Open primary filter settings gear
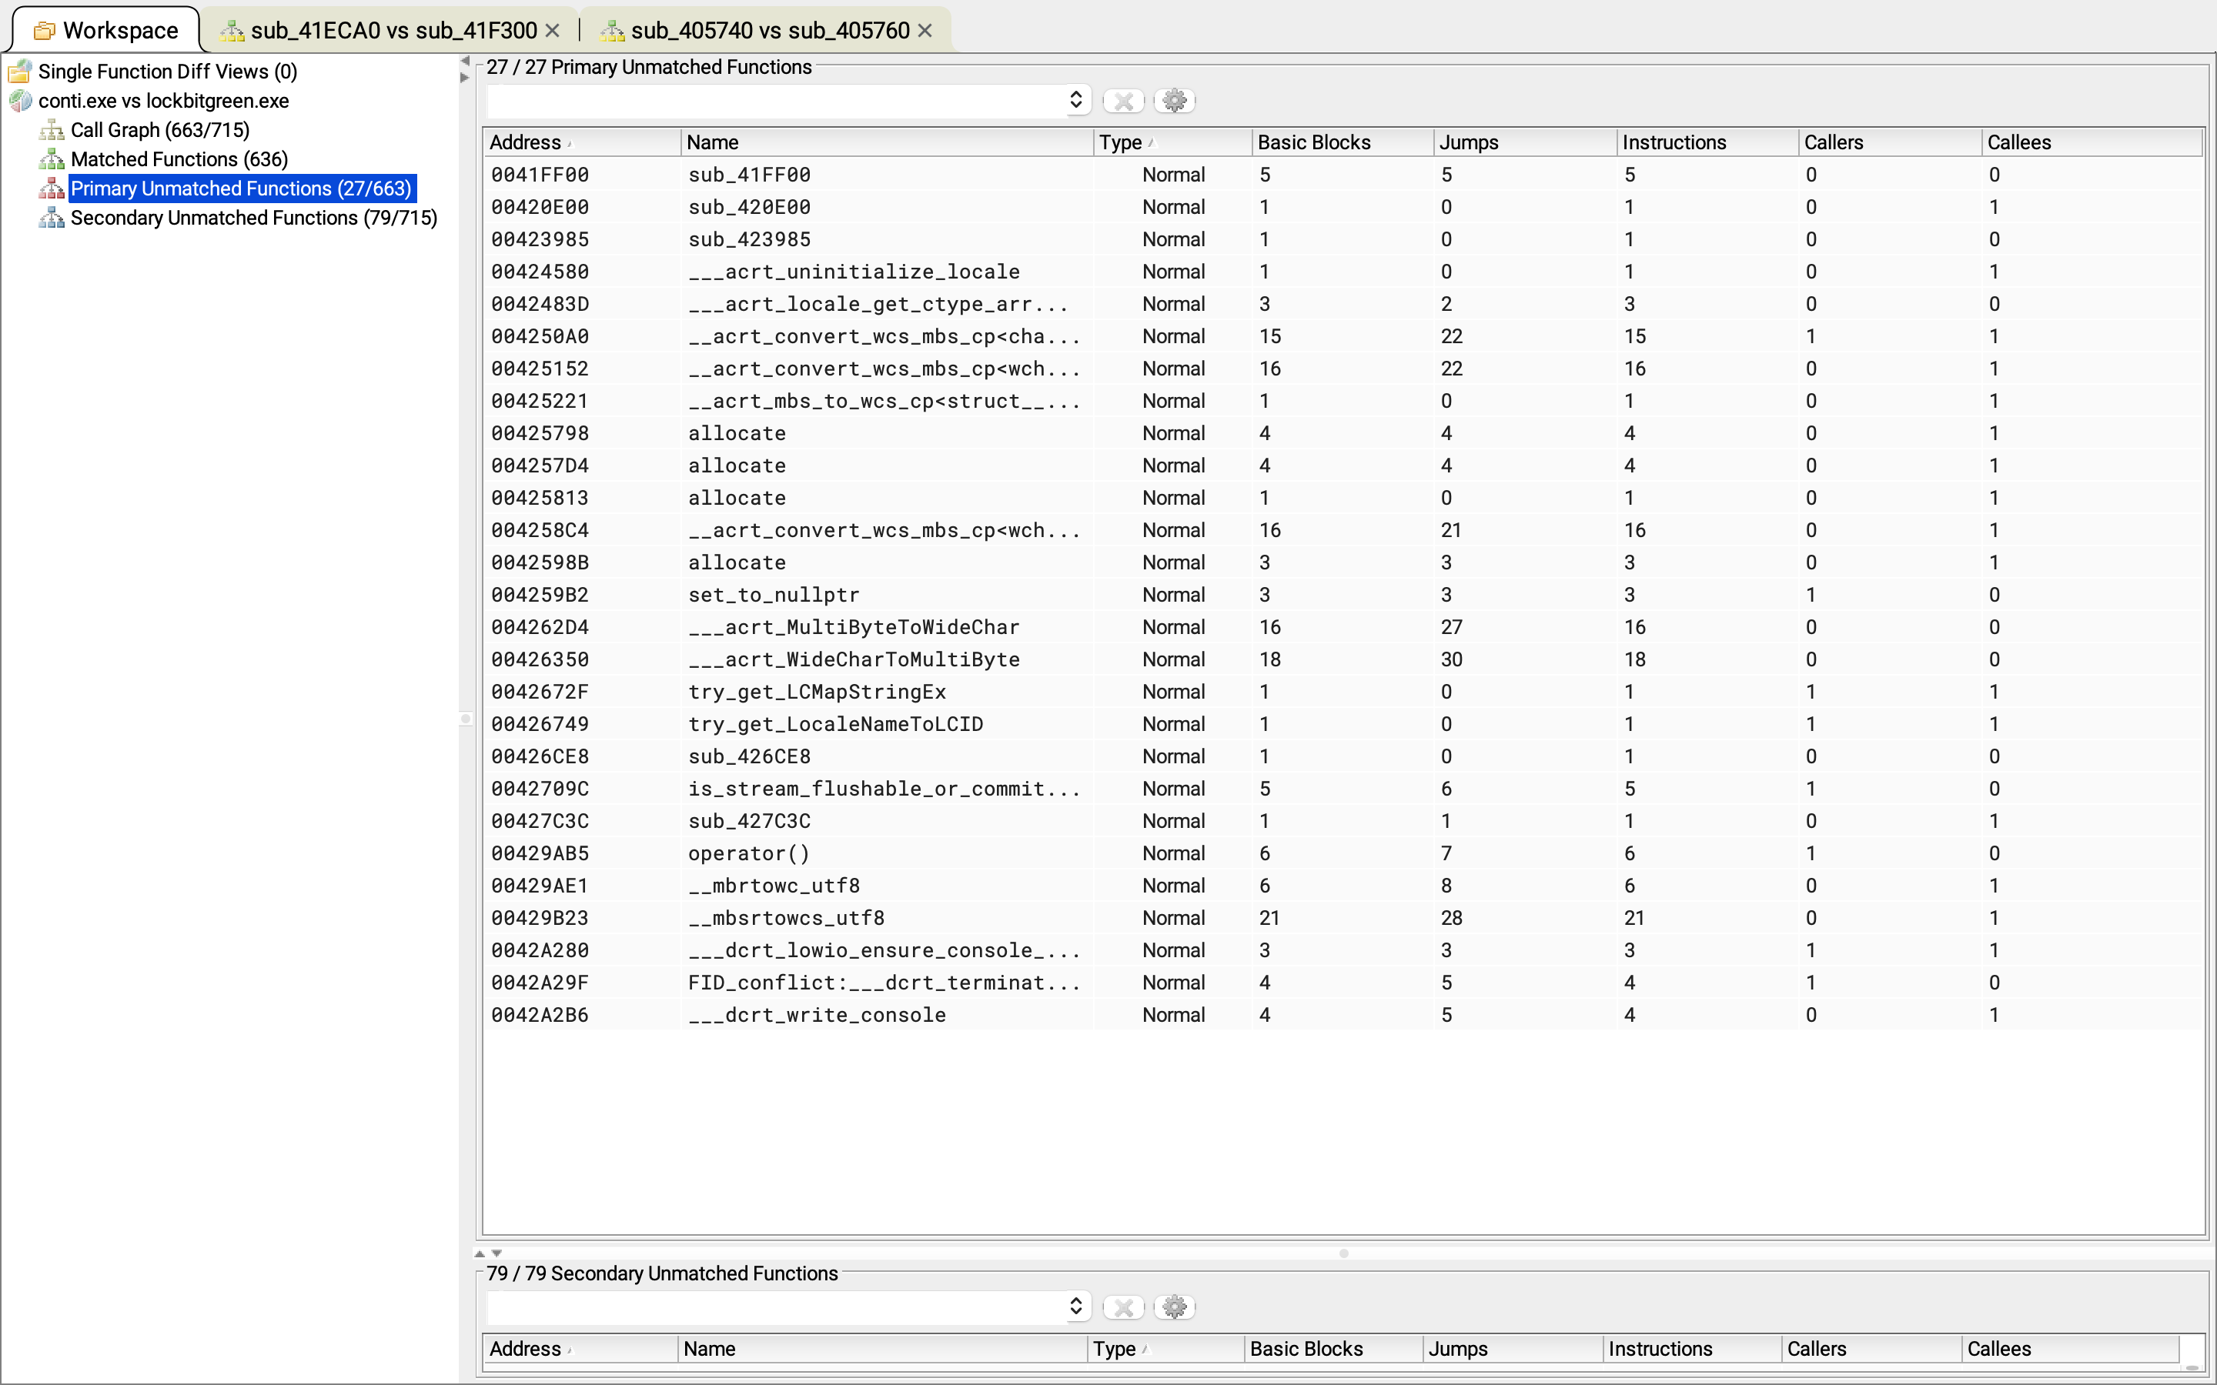The height and width of the screenshot is (1385, 2217). coord(1175,101)
